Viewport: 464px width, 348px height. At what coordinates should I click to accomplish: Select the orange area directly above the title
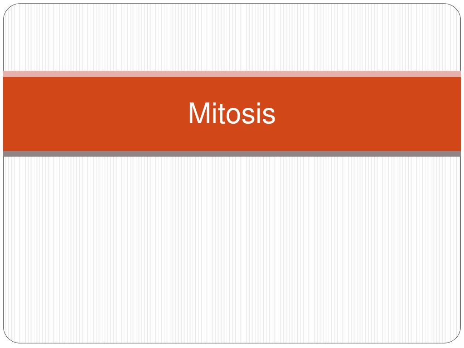232,89
